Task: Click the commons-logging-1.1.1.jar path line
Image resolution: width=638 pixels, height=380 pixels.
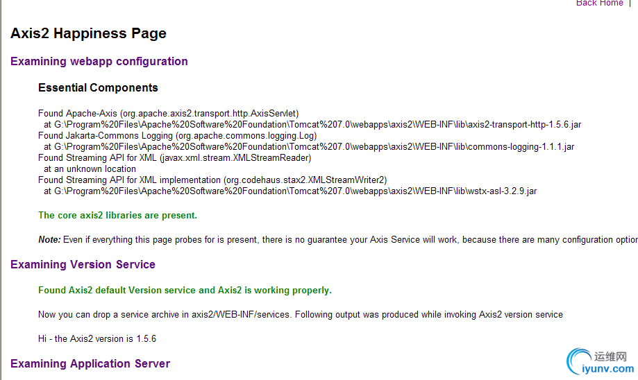Action: pyautogui.click(x=309, y=147)
